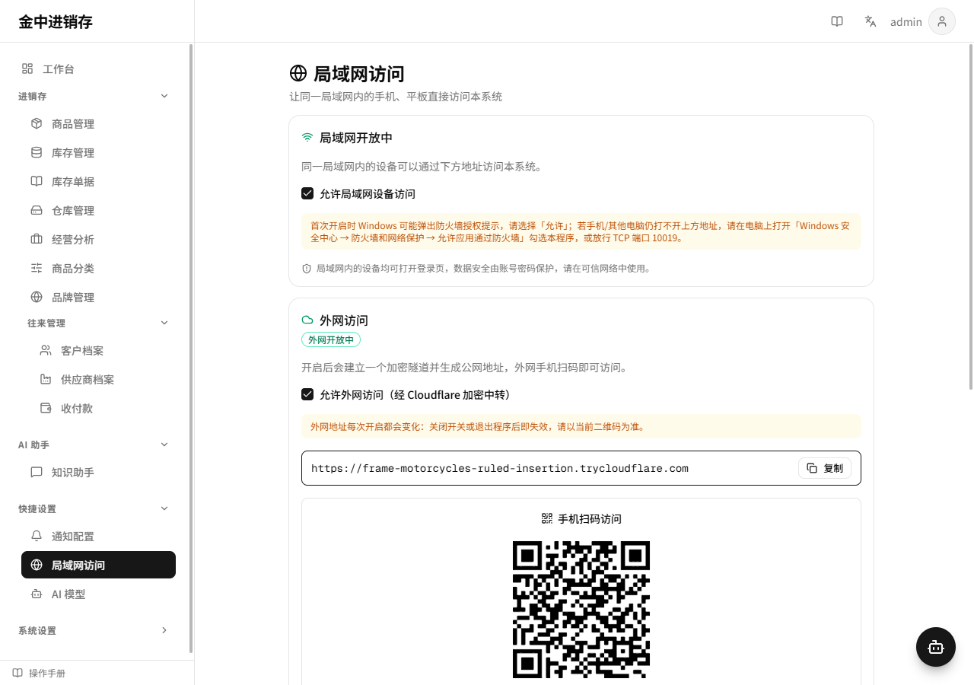Click the trycloudflare.com URL field
The width and height of the screenshot is (974, 685).
pos(581,468)
